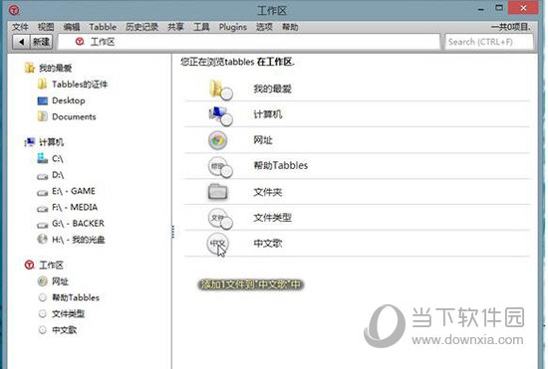Open the 视图 menu

point(46,27)
